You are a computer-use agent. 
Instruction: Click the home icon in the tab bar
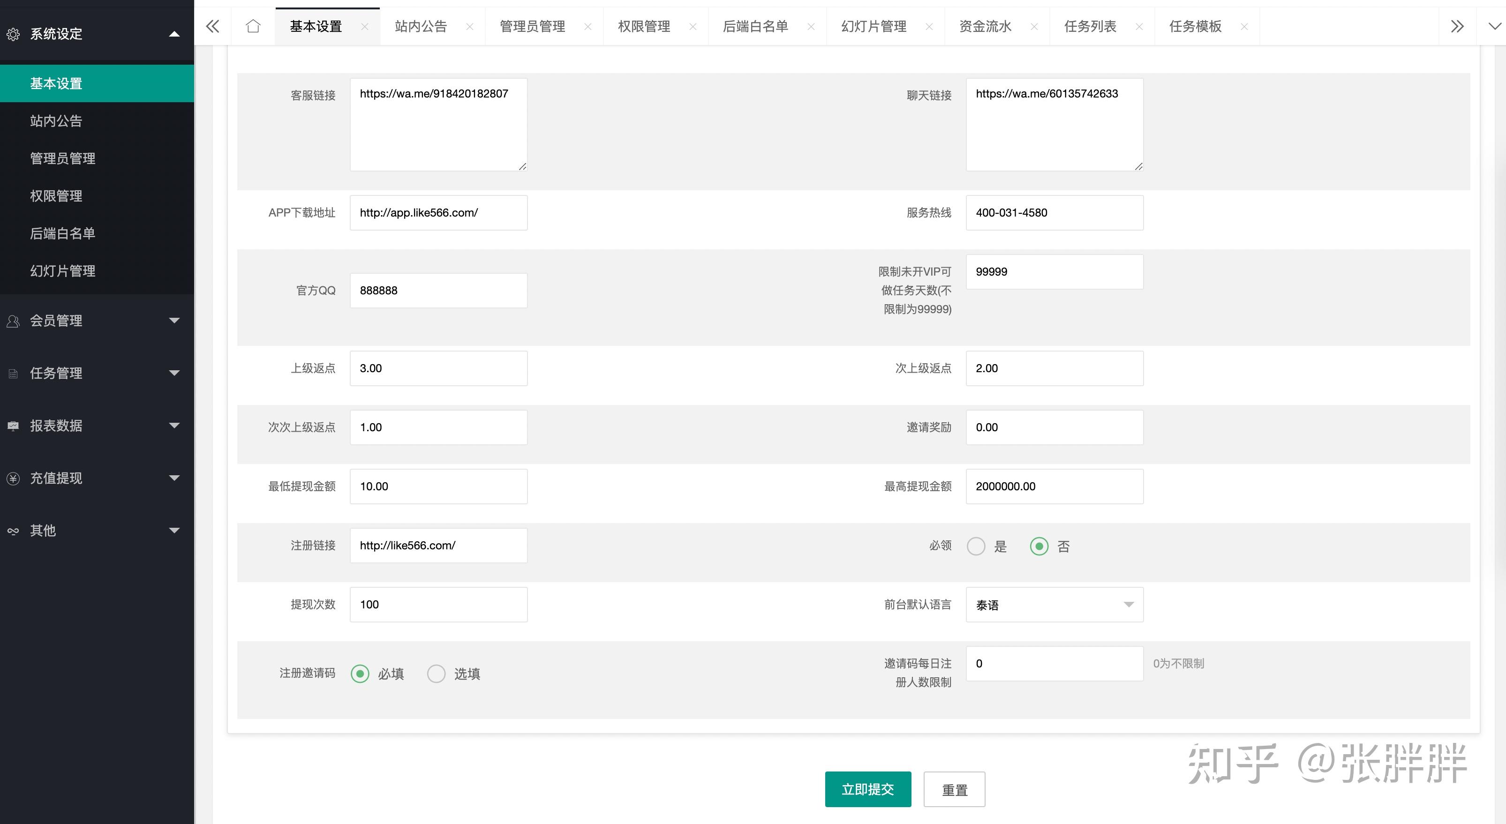253,26
